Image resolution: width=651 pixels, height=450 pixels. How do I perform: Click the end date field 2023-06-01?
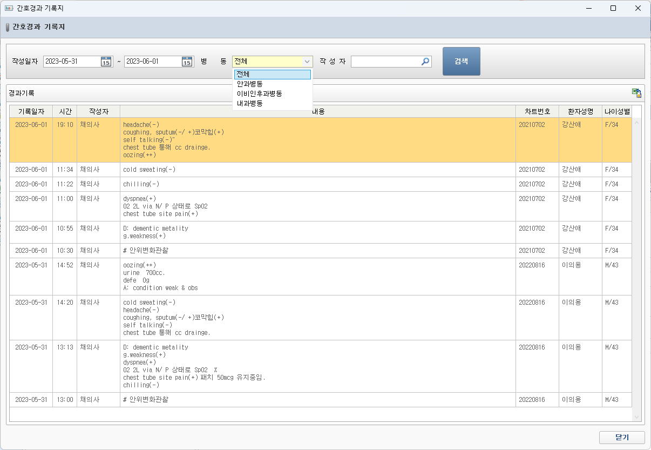pos(152,62)
